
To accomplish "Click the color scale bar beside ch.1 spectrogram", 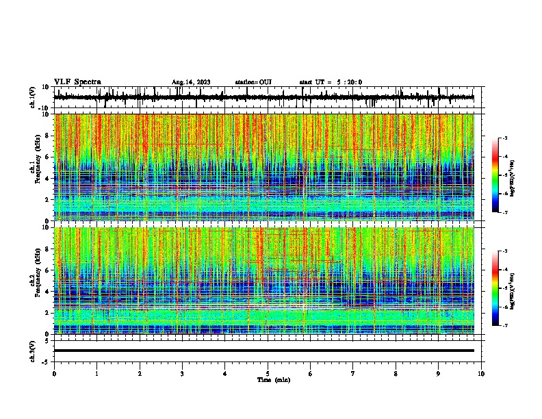I will pyautogui.click(x=495, y=175).
